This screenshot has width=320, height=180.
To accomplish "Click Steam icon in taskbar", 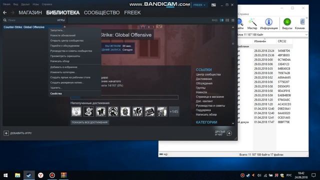I will tap(29, 175).
